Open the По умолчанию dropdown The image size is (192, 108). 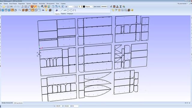click(x=183, y=4)
